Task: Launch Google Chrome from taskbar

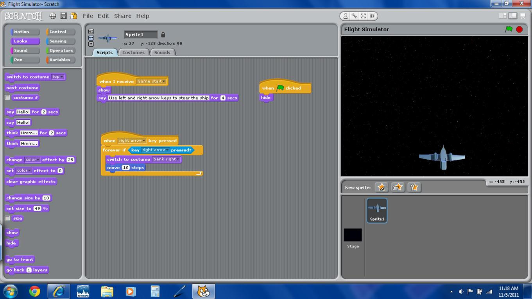Action: [x=34, y=291]
